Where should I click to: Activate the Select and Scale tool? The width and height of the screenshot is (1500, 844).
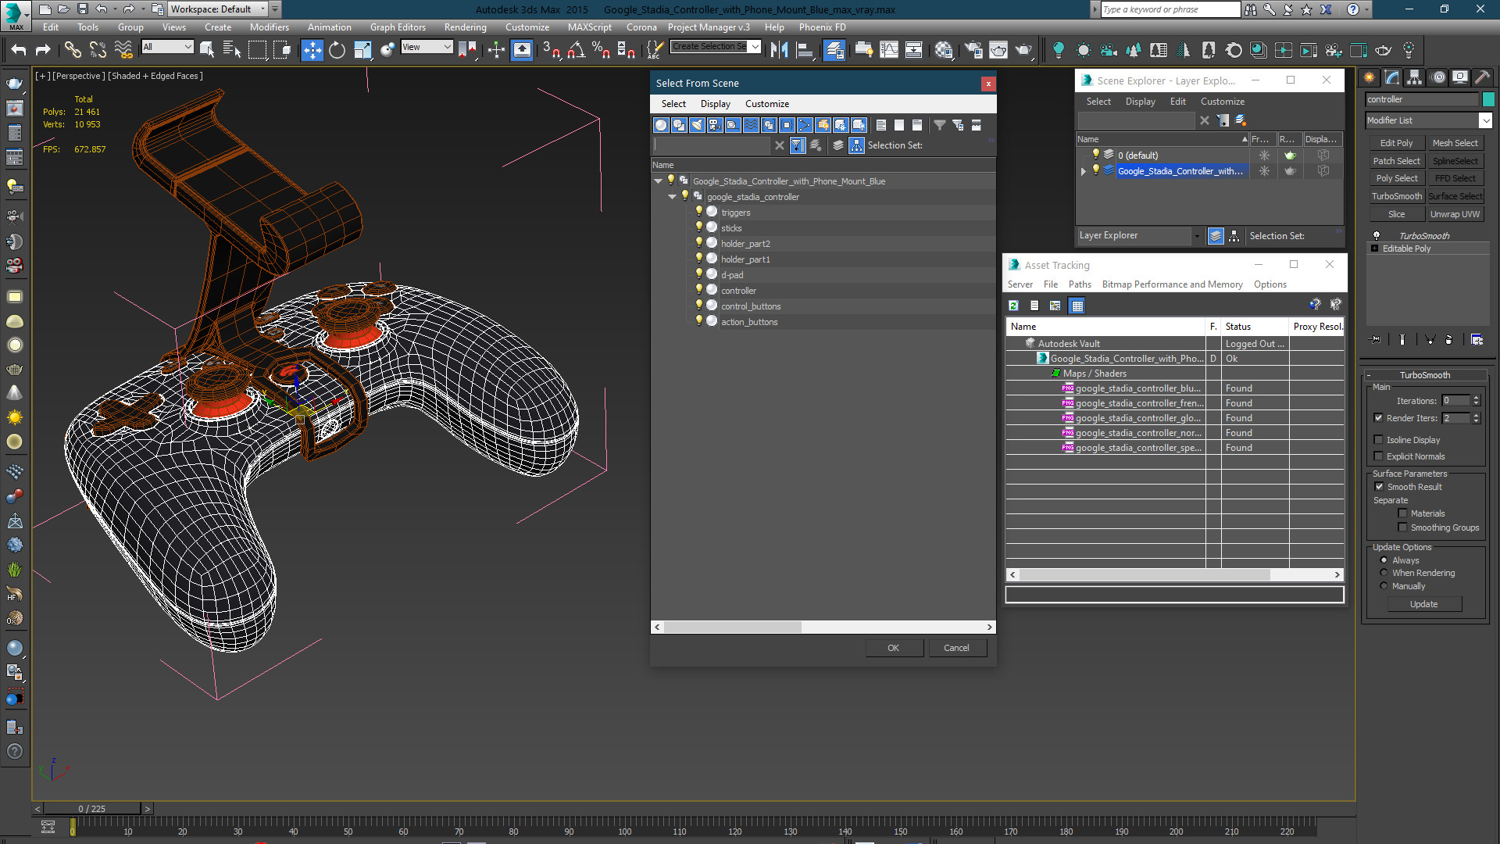point(362,50)
